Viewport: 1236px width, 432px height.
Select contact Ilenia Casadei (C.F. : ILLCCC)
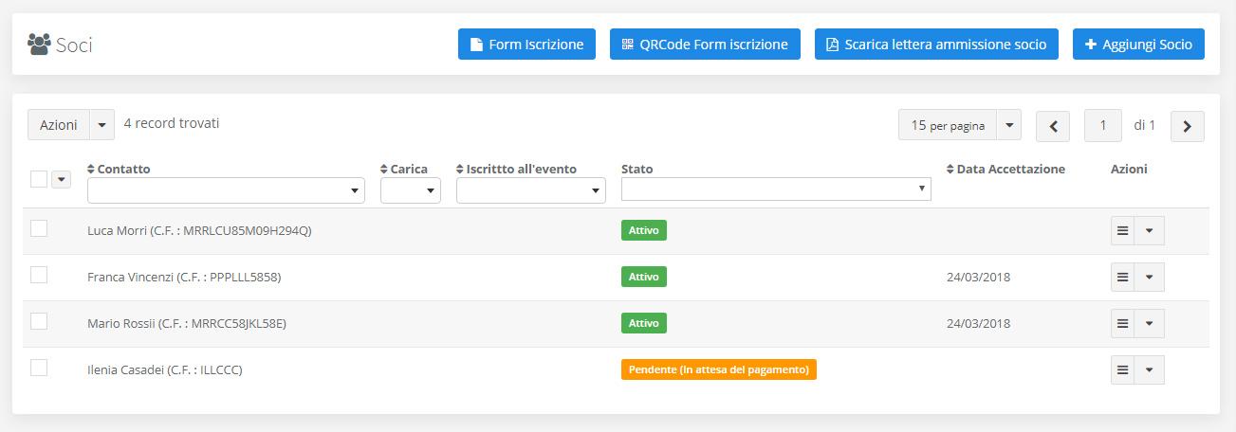click(x=165, y=369)
